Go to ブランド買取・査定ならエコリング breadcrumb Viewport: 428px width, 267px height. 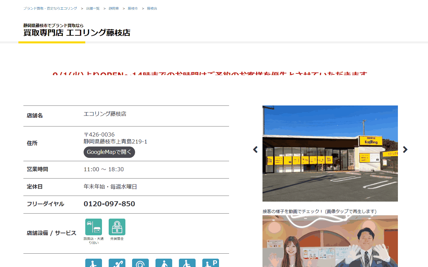50,8
